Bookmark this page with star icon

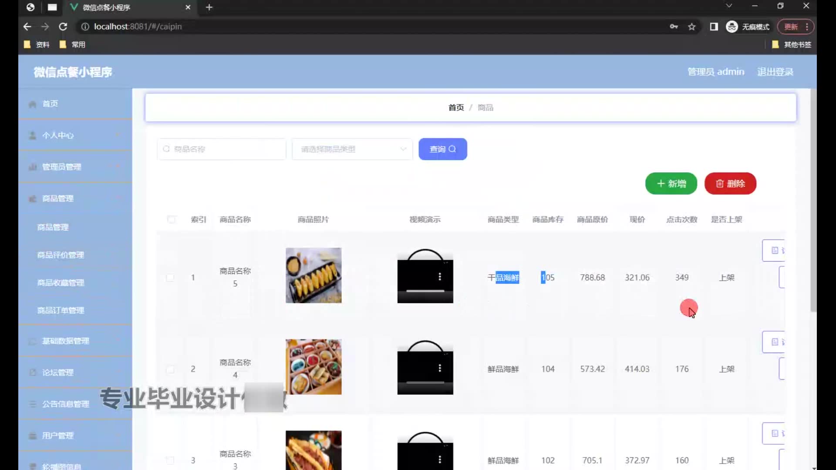692,27
